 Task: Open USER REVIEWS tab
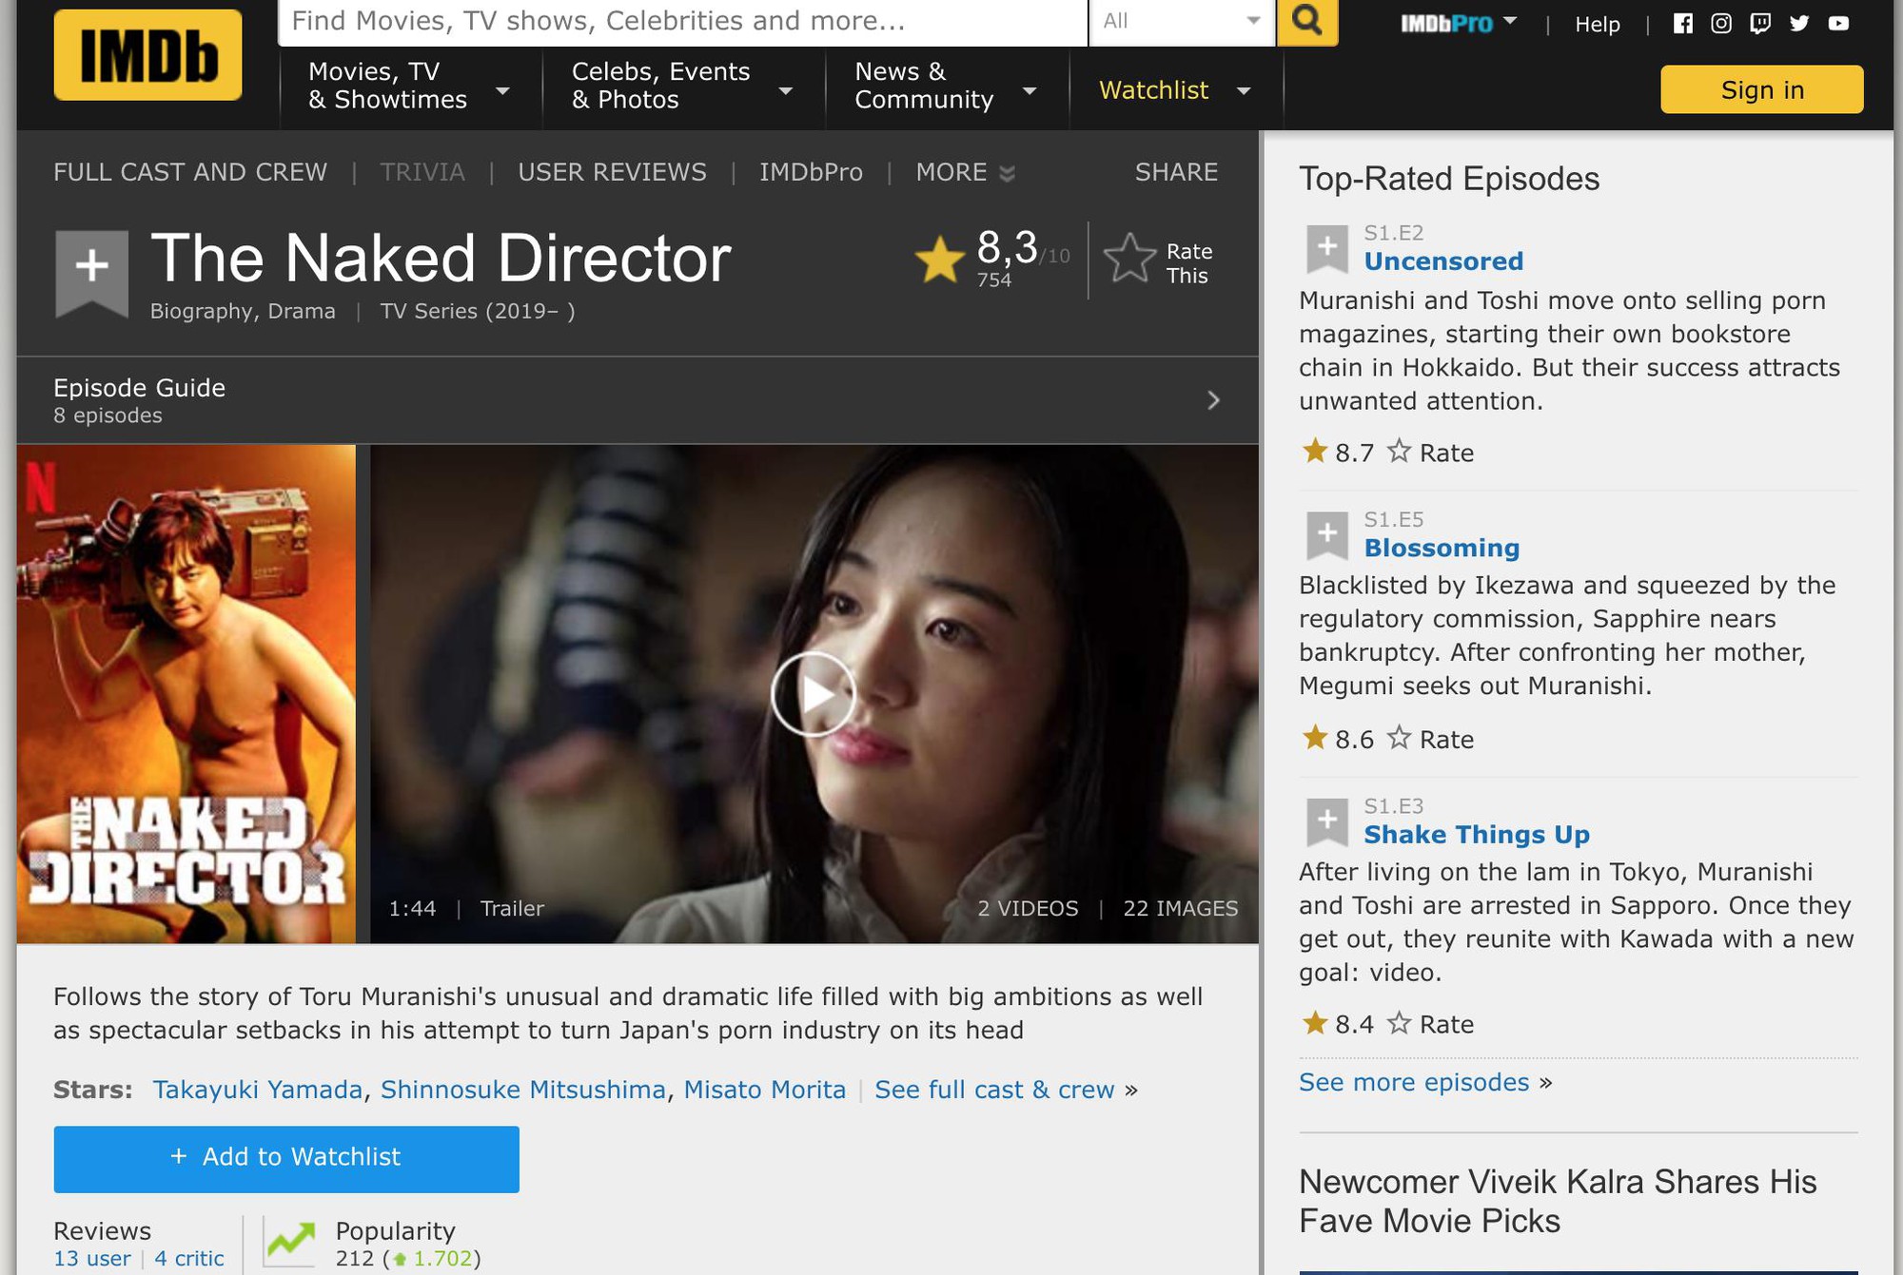tap(612, 172)
